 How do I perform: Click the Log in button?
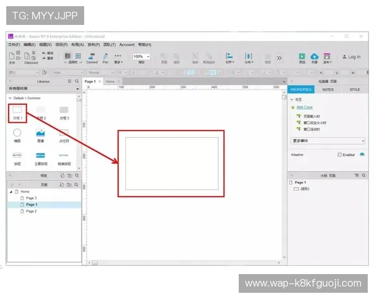click(x=352, y=57)
